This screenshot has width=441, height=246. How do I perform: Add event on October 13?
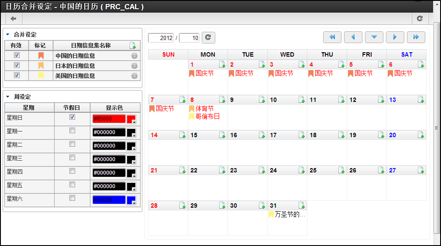point(421,100)
